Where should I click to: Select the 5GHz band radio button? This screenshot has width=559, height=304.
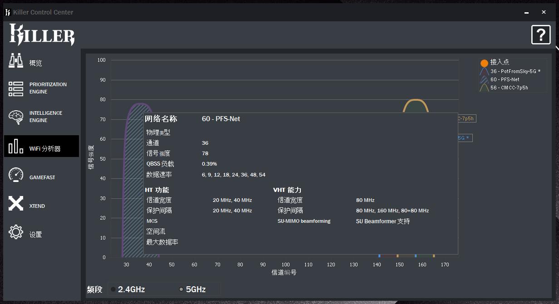tap(181, 289)
